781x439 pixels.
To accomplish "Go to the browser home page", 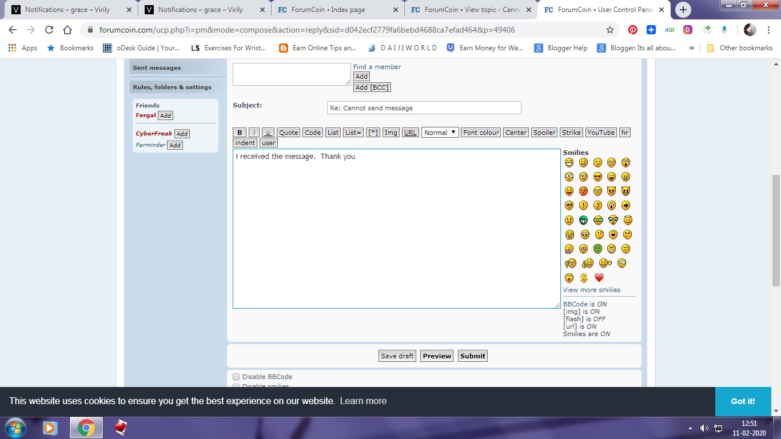I will pos(67,30).
